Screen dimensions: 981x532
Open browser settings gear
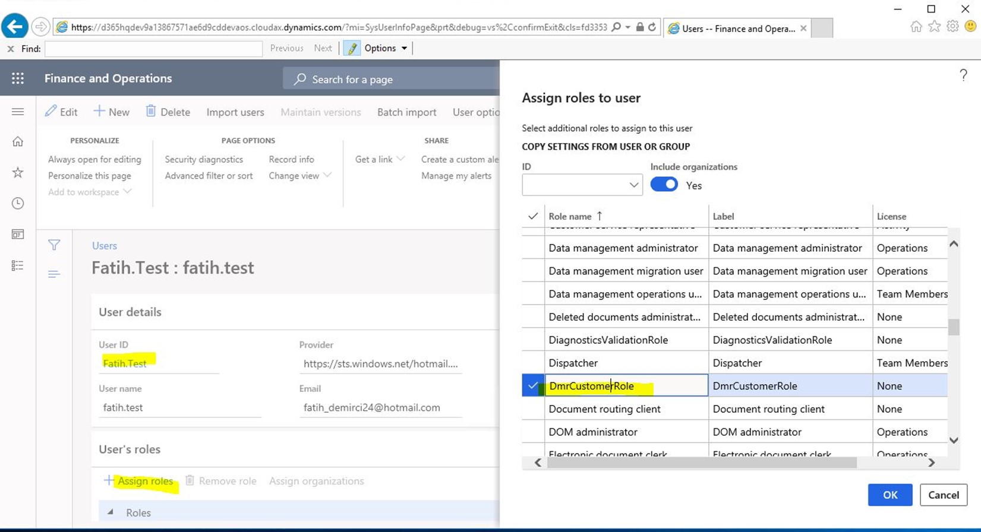[x=952, y=27]
